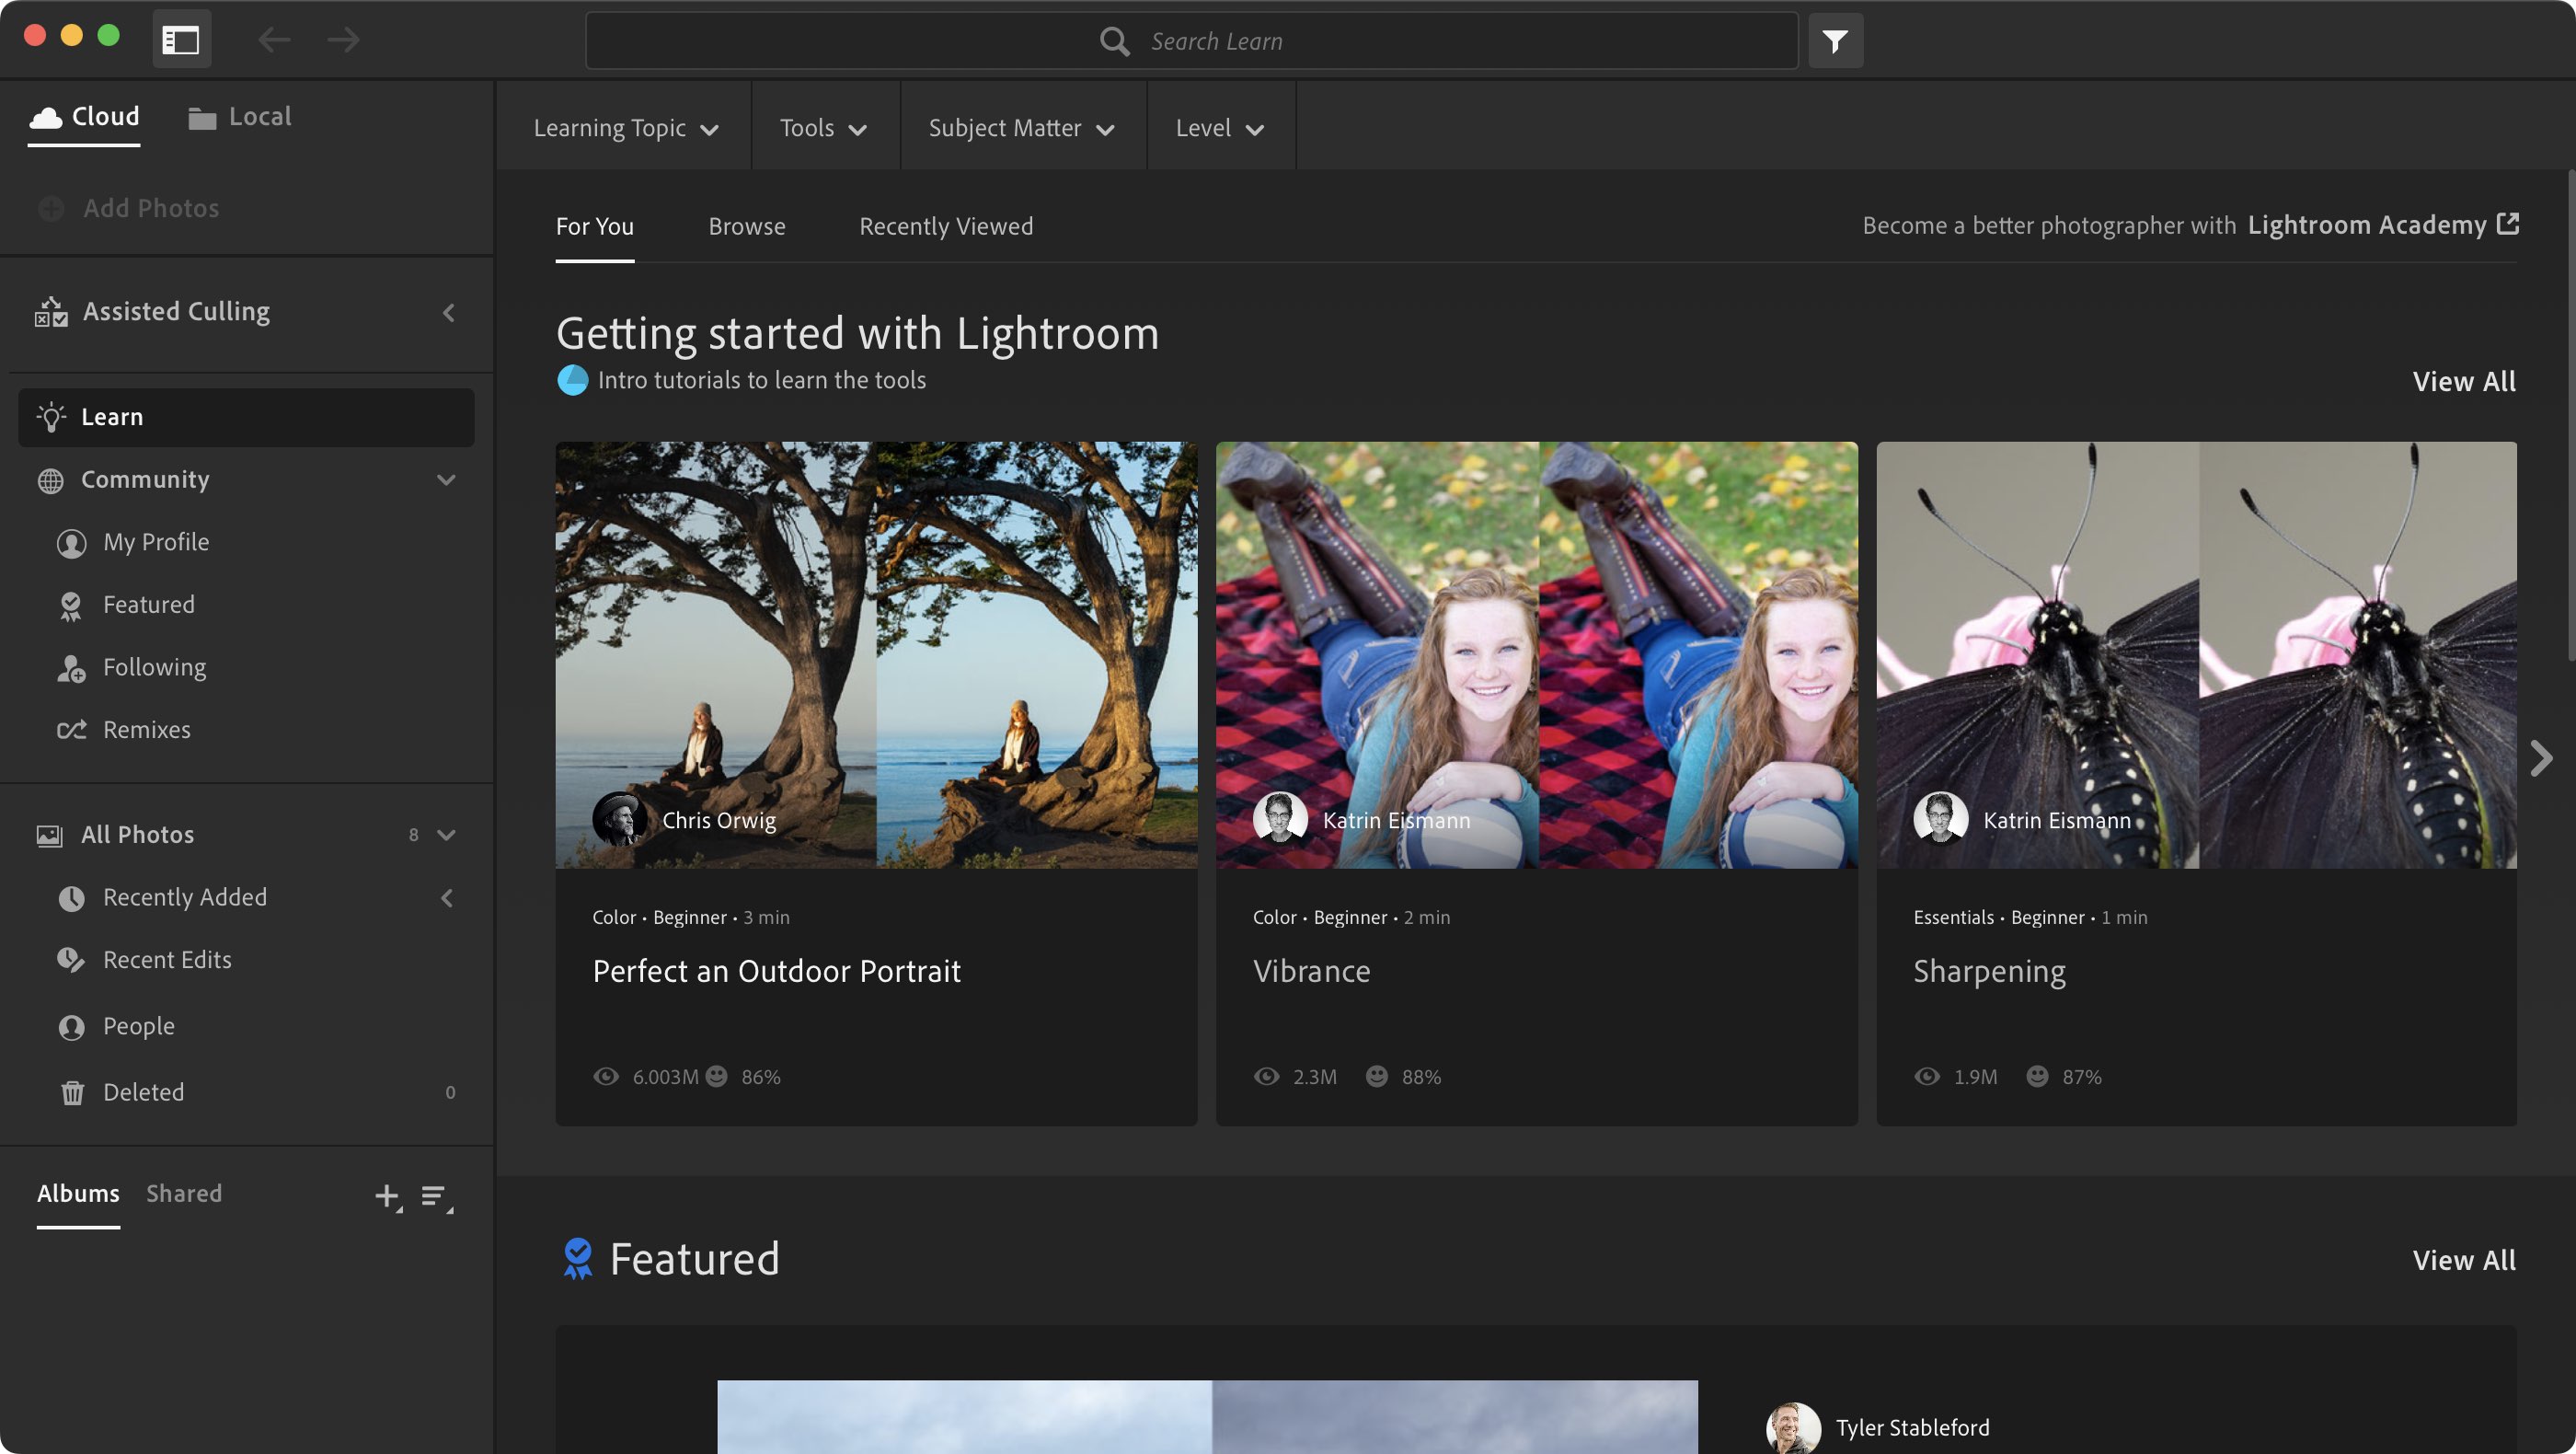Open the Learning Topic dropdown
This screenshot has height=1454, width=2576.
point(624,127)
